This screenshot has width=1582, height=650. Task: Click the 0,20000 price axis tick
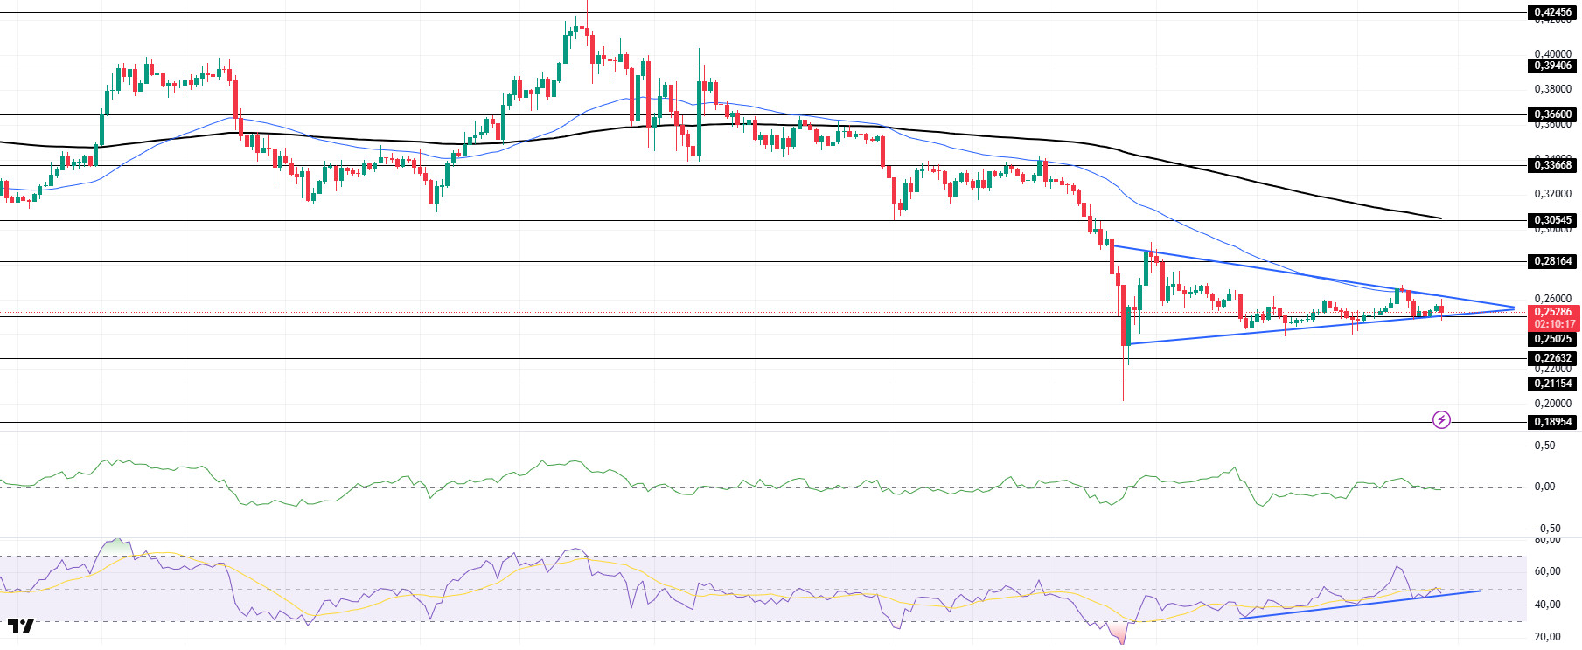(x=1553, y=404)
